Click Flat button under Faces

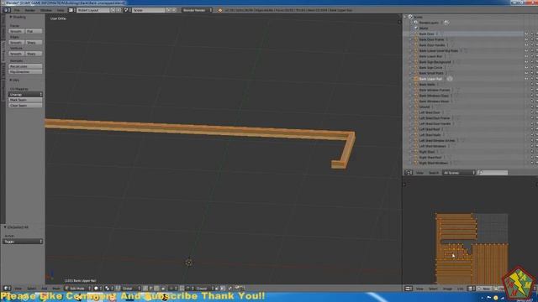click(x=34, y=31)
